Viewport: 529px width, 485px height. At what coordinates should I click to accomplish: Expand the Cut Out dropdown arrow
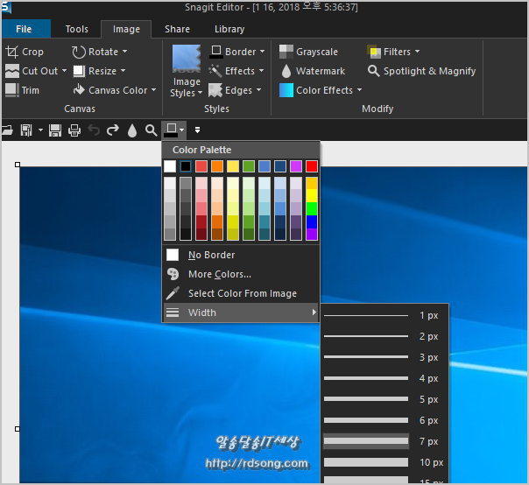(64, 71)
